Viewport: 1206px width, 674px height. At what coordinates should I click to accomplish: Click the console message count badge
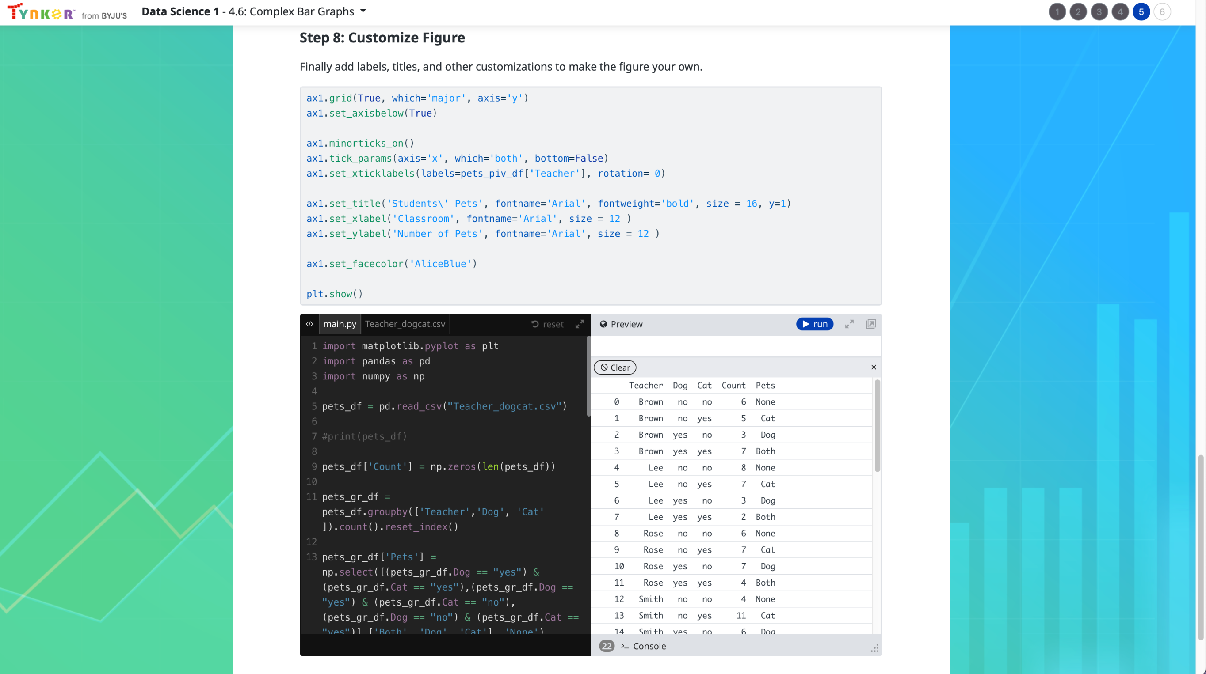[x=607, y=646]
